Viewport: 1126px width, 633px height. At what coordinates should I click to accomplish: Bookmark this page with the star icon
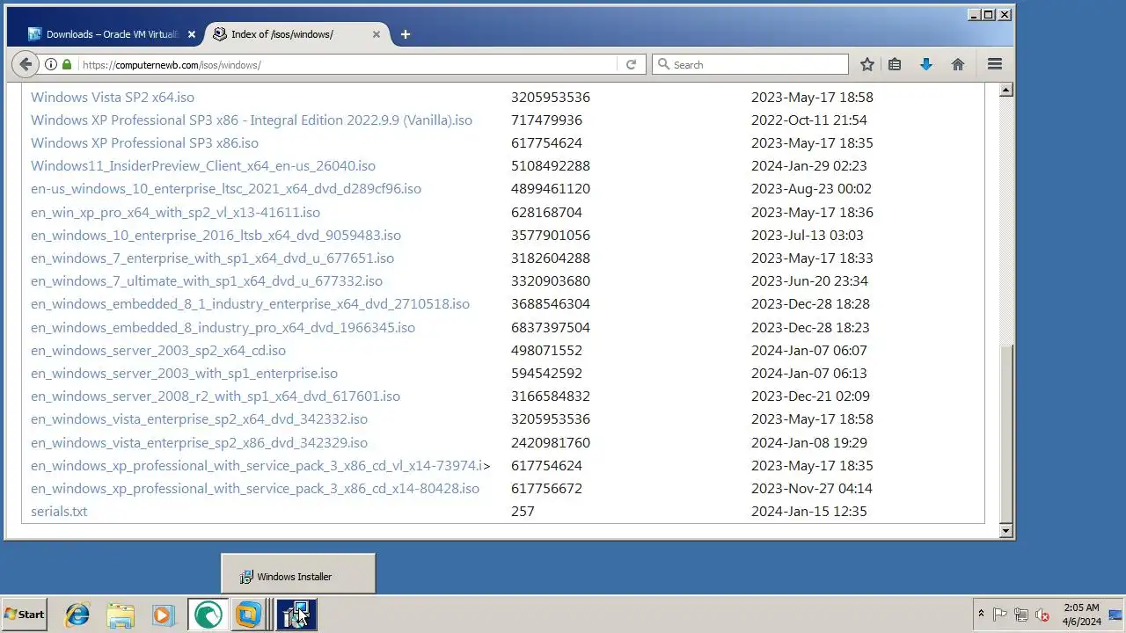(x=867, y=64)
